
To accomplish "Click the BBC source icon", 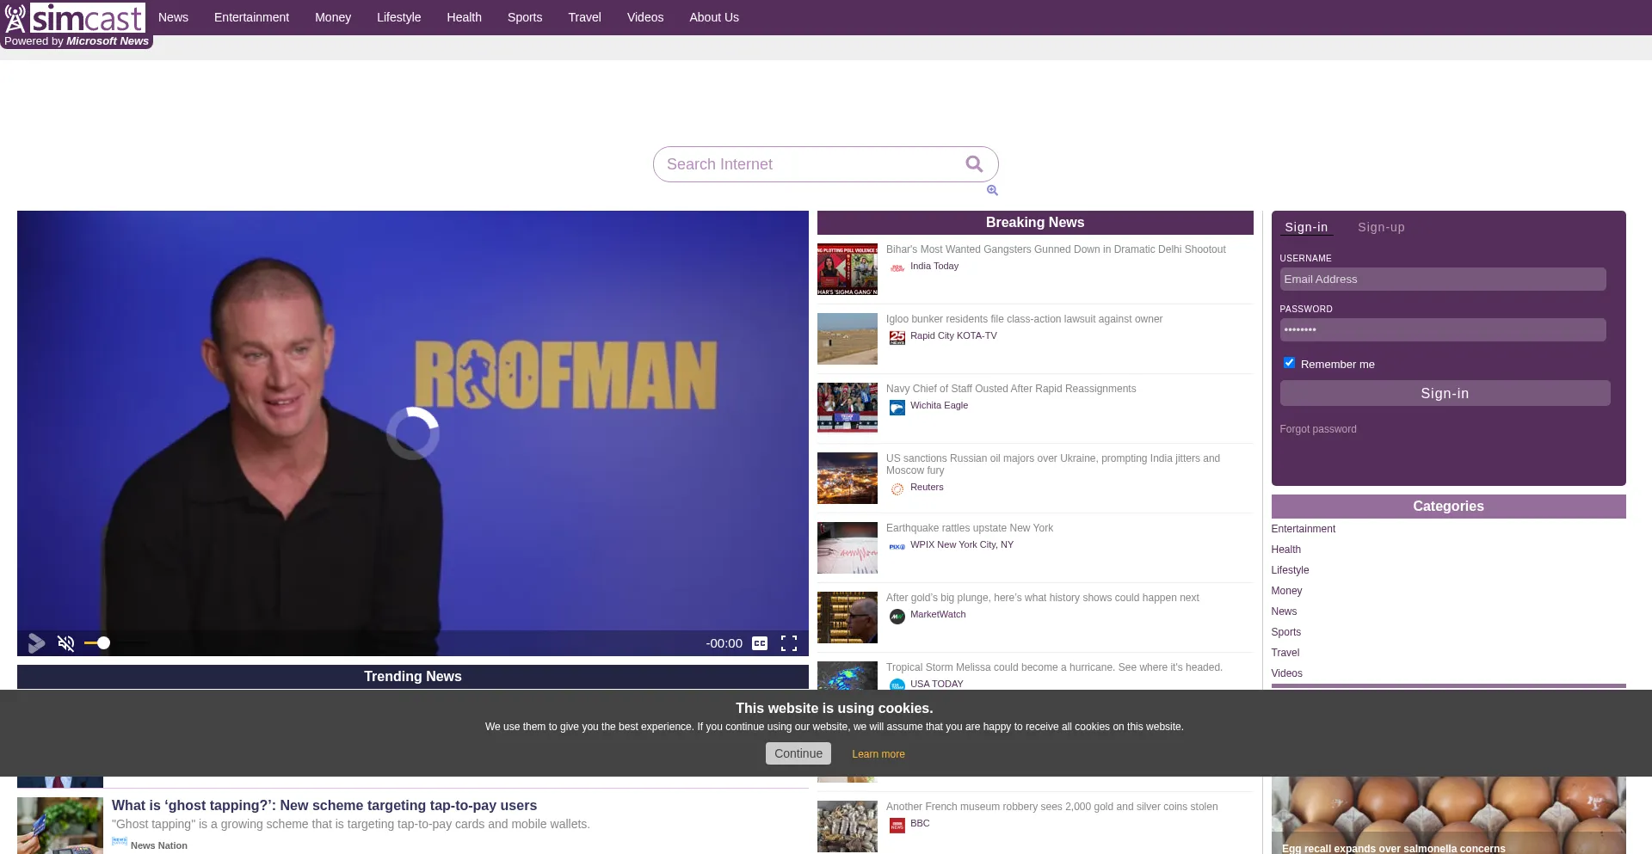I will point(897,825).
